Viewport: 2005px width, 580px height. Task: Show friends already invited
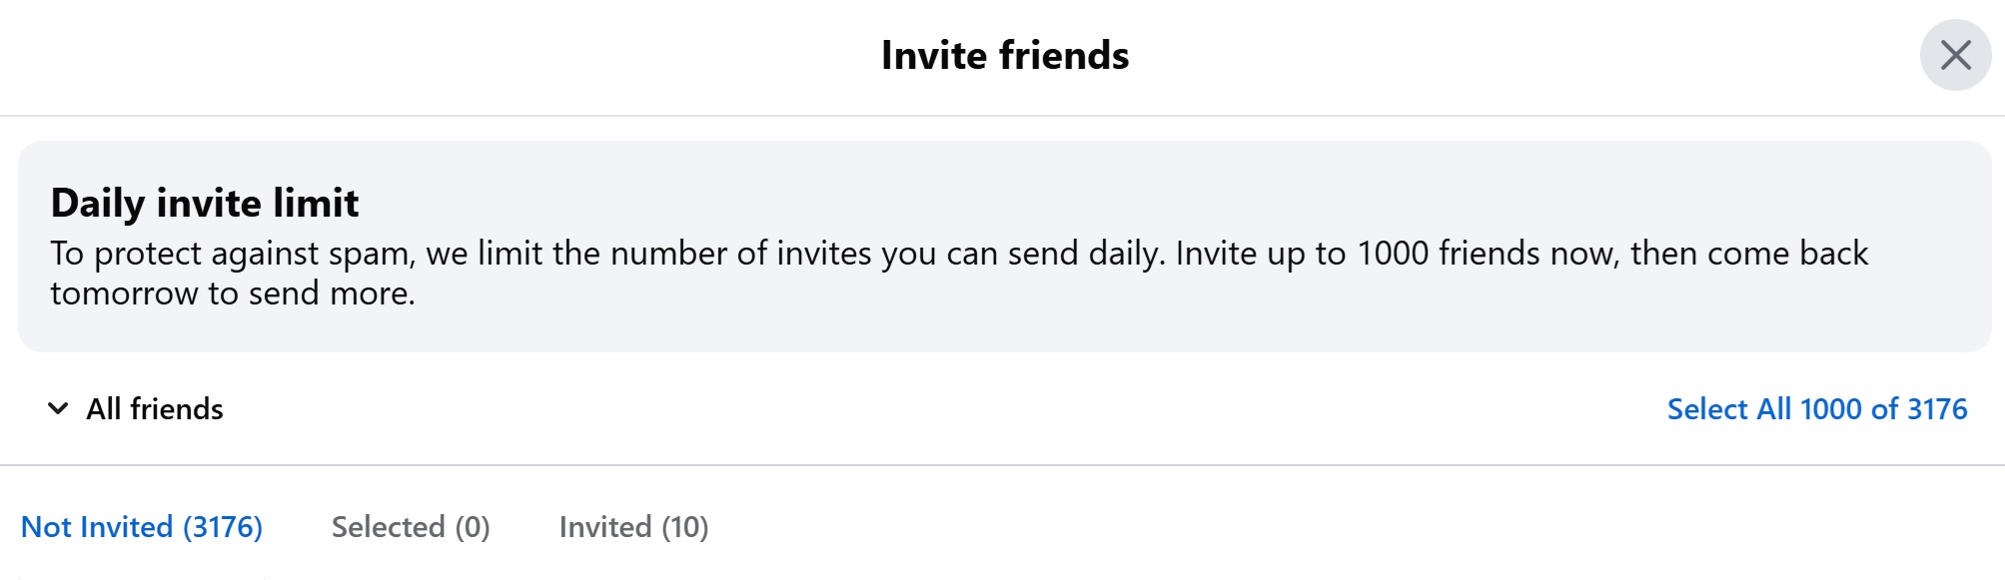coord(633,526)
